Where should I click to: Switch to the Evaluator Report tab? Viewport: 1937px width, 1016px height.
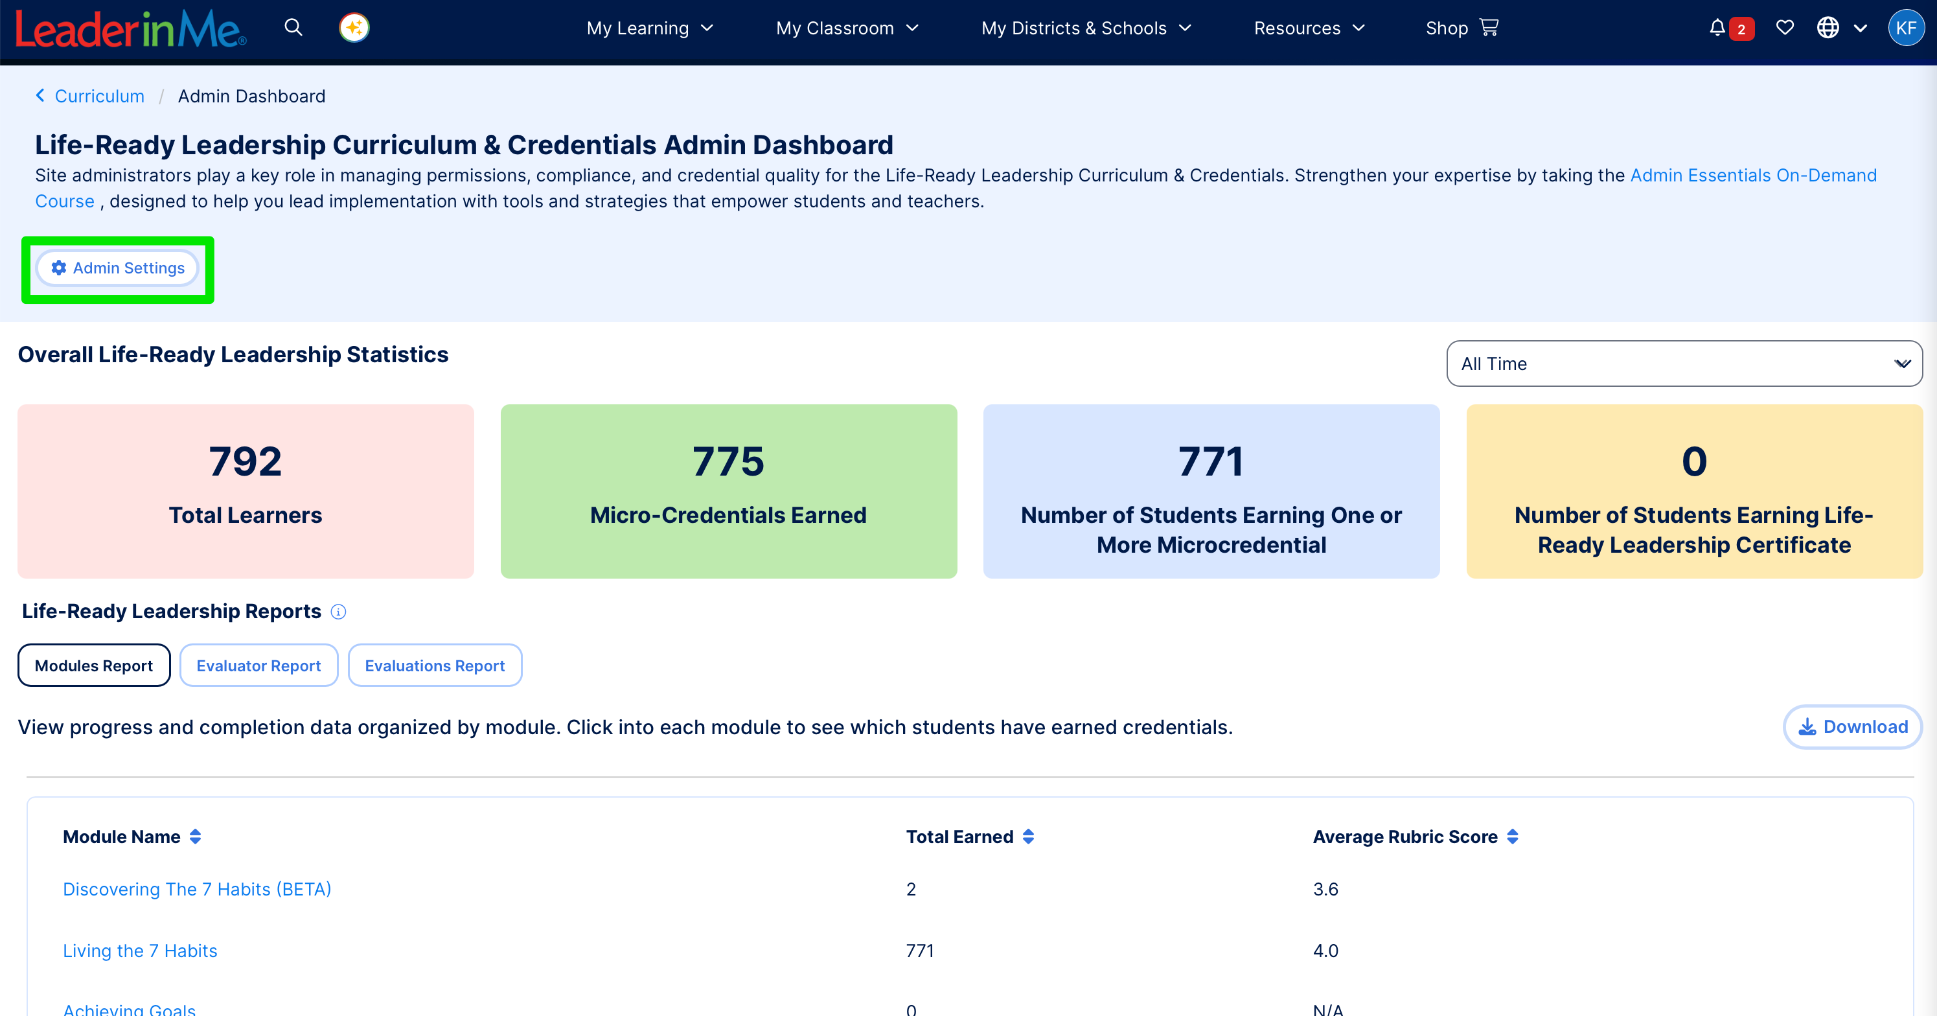coord(258,665)
